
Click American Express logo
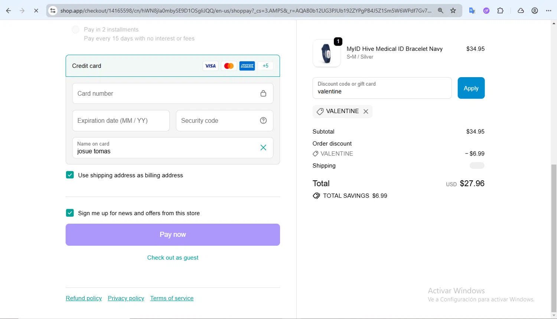pyautogui.click(x=247, y=66)
